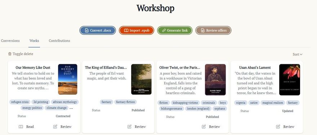317x135 pixels.
Task: Open the Our Memory Like Dust title link
Action: click(33, 67)
